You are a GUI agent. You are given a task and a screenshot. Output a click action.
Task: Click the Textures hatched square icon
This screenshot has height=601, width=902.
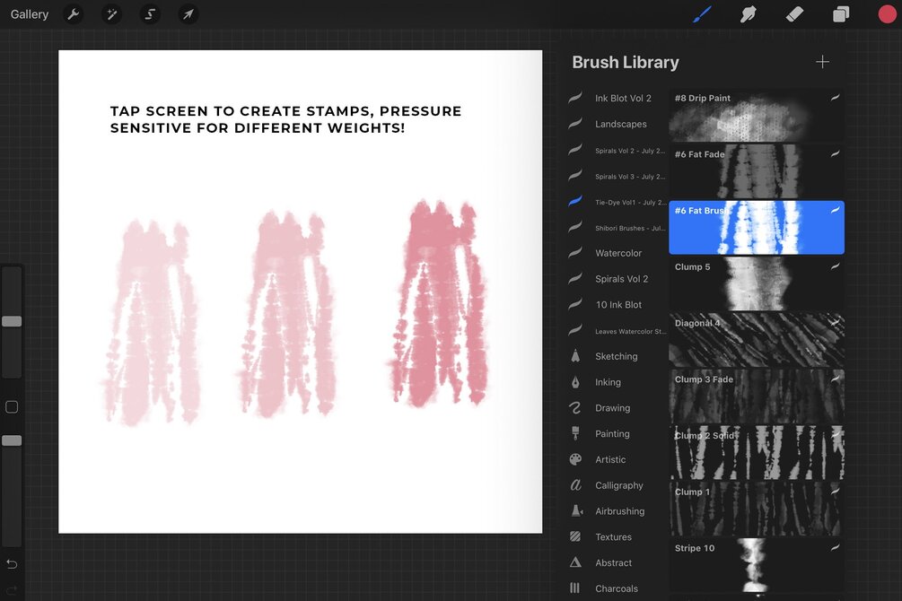pyautogui.click(x=575, y=536)
